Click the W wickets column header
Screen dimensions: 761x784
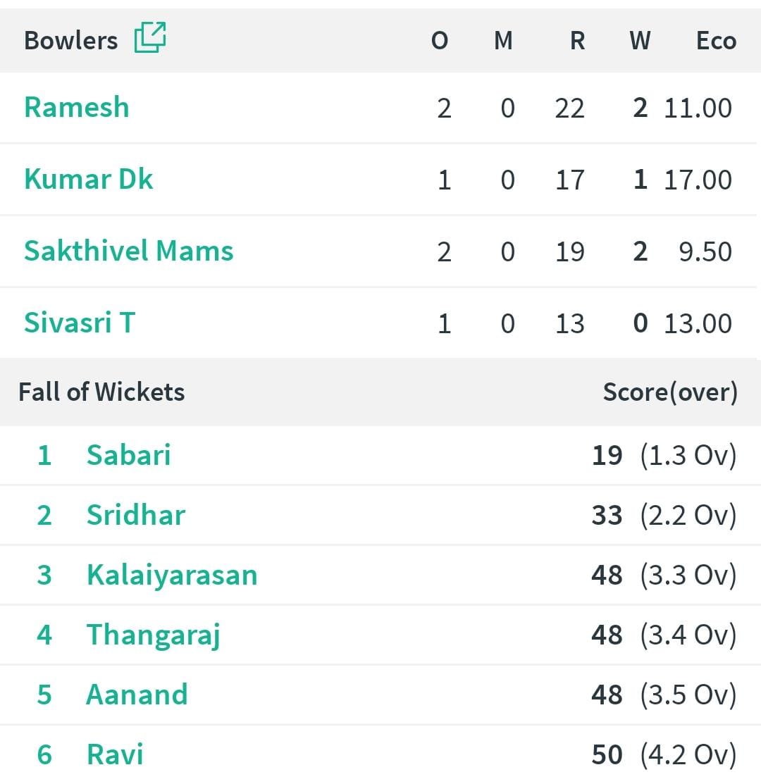tap(640, 40)
